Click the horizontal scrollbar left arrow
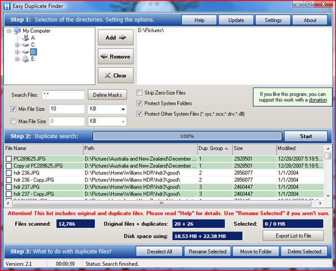 tap(8, 203)
